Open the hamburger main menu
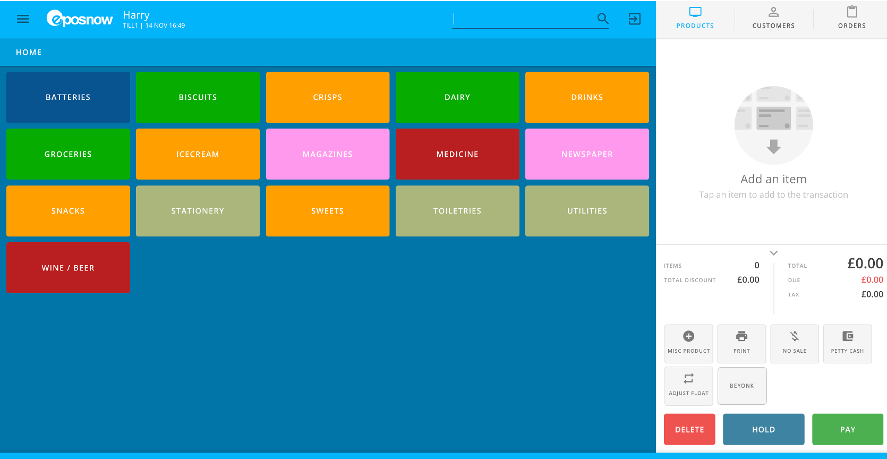 coord(23,19)
